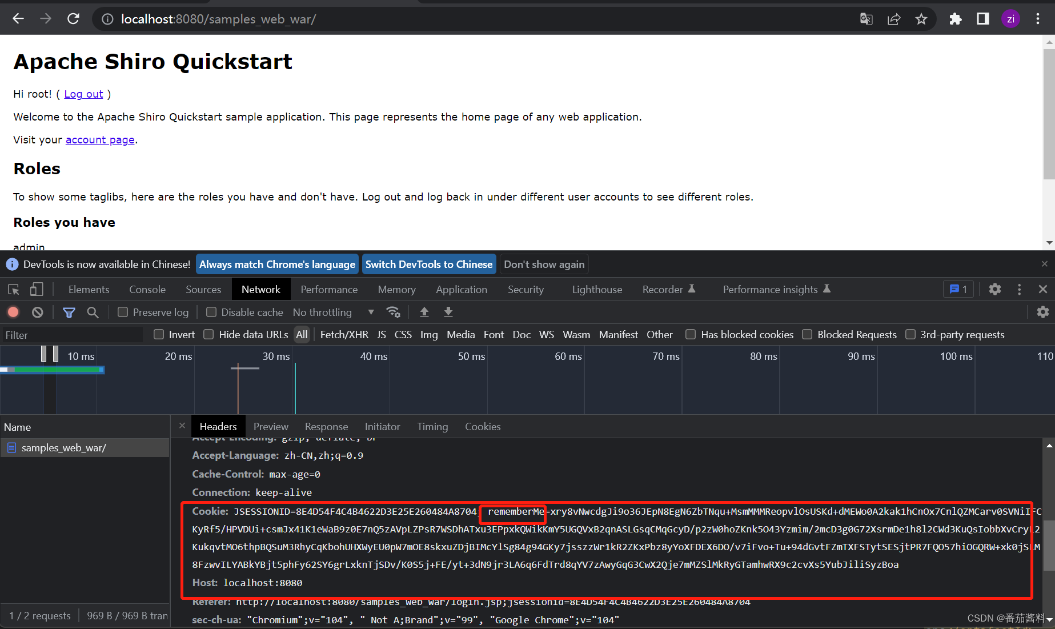Switch to the Console tab
The height and width of the screenshot is (629, 1055).
[147, 290]
